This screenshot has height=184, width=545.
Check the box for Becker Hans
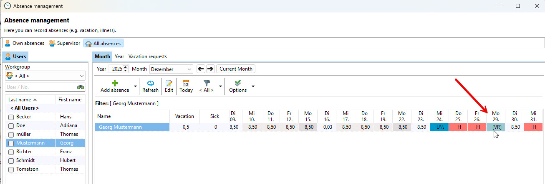click(11, 117)
